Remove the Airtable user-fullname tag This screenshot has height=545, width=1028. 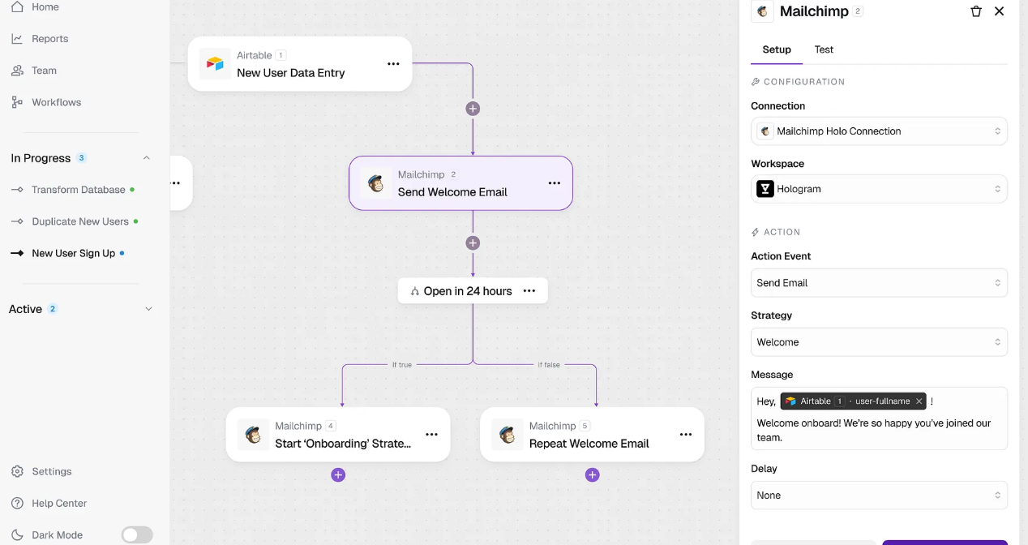pyautogui.click(x=919, y=401)
